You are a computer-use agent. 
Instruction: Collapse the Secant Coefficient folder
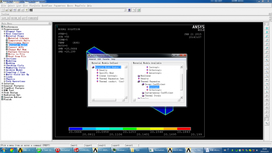pyautogui.click(x=143, y=84)
